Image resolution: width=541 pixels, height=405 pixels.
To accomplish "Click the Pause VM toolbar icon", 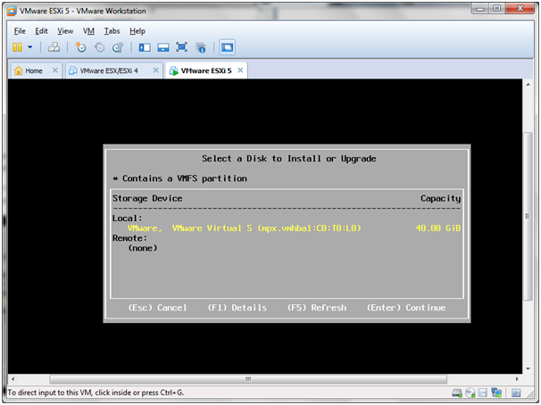I will pos(17,47).
